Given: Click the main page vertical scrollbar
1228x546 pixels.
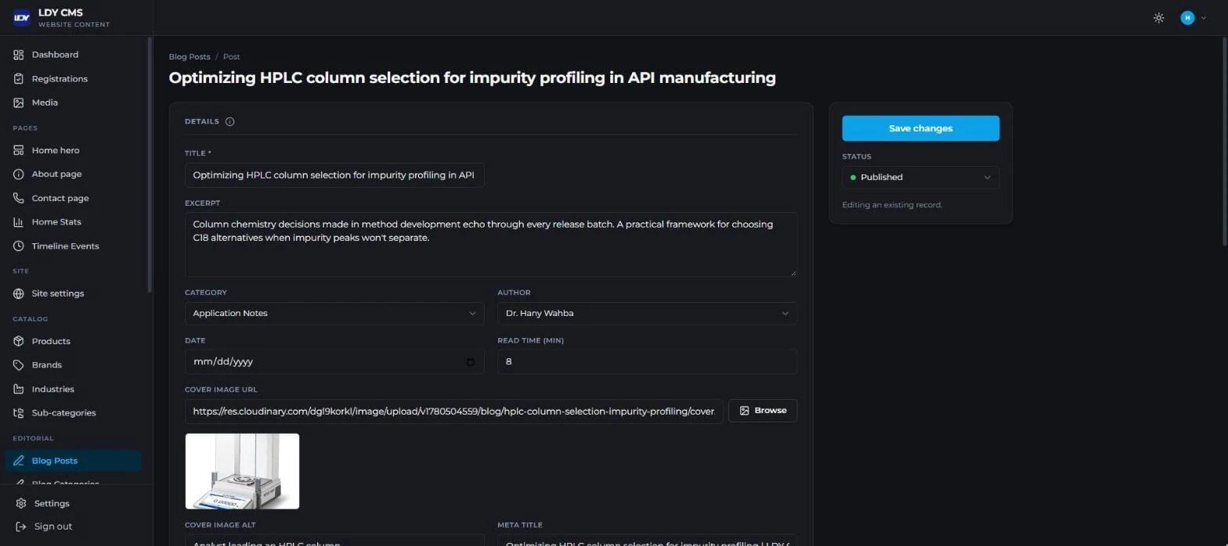Looking at the screenshot, I should (1224, 141).
